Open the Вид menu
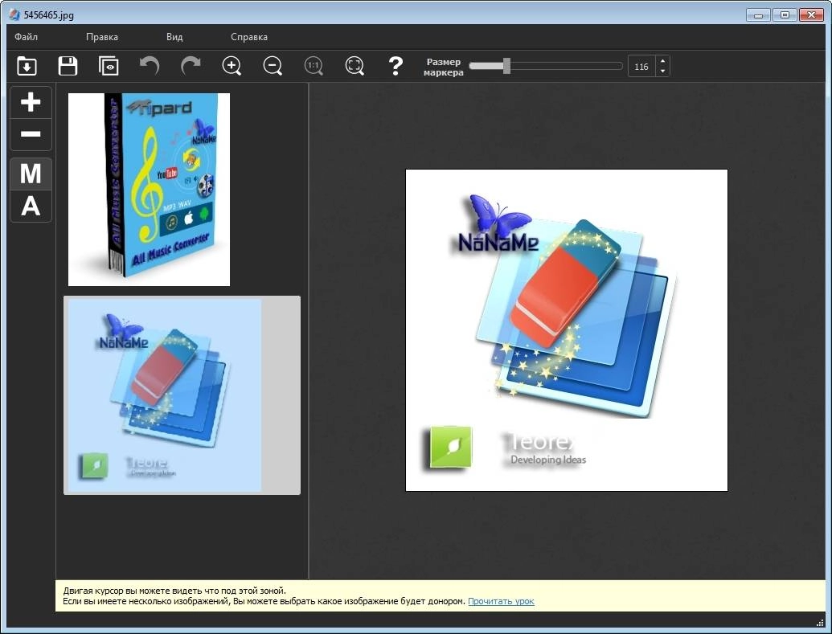This screenshot has width=832, height=634. coord(174,37)
